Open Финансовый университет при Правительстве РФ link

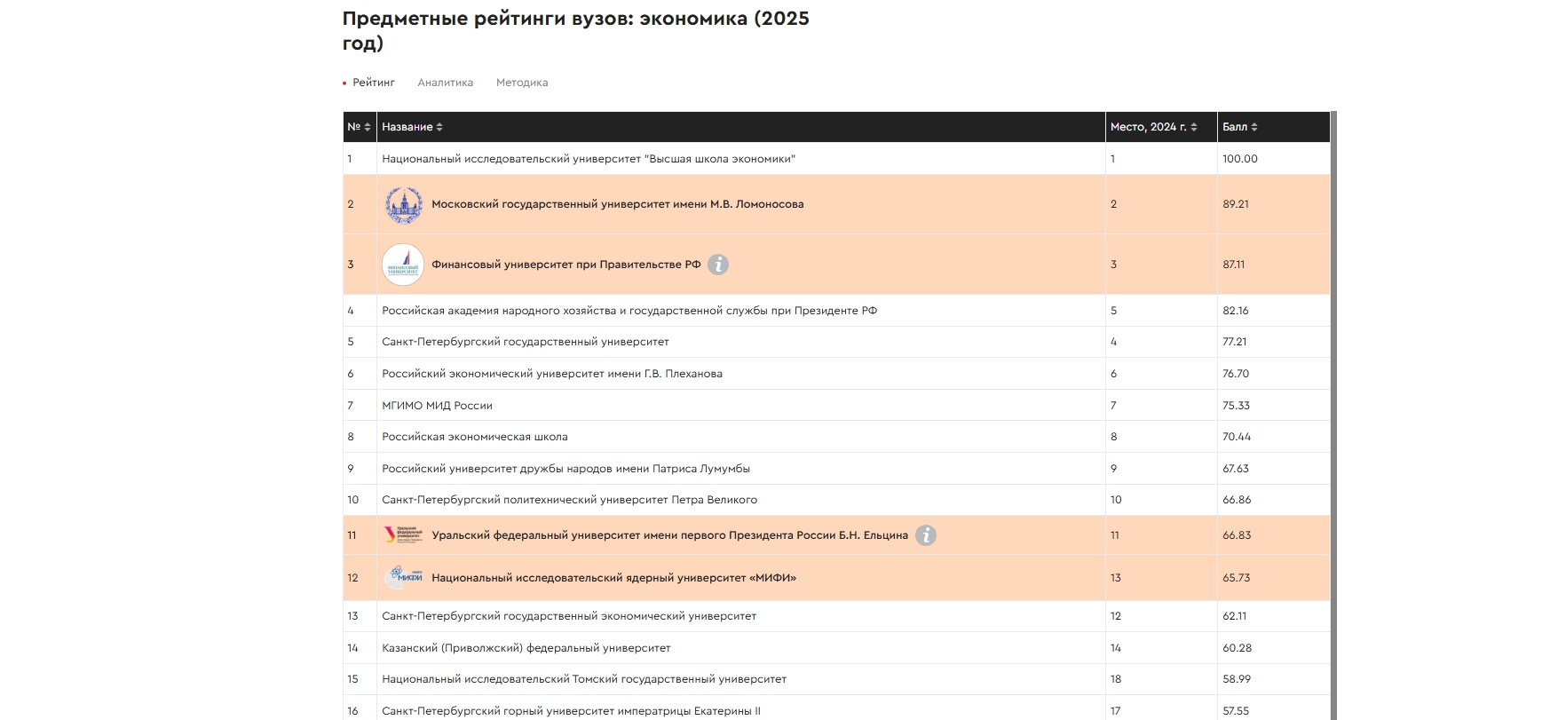[x=565, y=265]
